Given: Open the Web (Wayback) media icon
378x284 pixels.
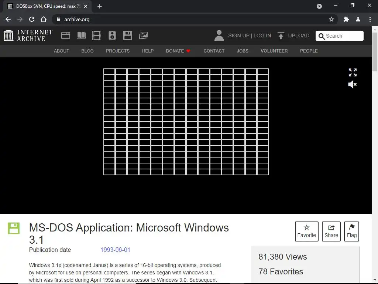Looking at the screenshot, I should (x=66, y=35).
